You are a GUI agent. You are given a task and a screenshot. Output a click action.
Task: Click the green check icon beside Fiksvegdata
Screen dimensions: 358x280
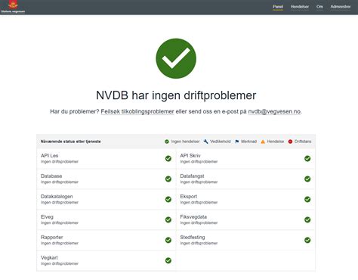coord(307,219)
